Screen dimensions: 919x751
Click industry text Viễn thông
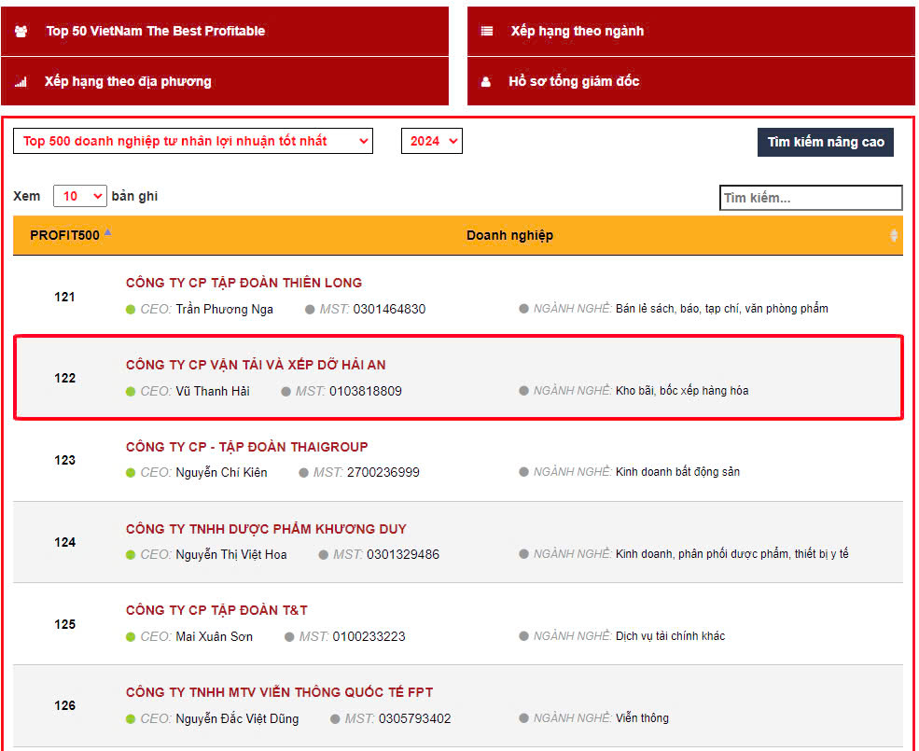(642, 718)
